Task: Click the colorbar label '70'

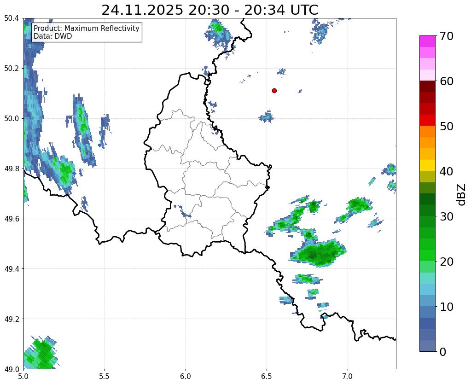Action: [446, 36]
